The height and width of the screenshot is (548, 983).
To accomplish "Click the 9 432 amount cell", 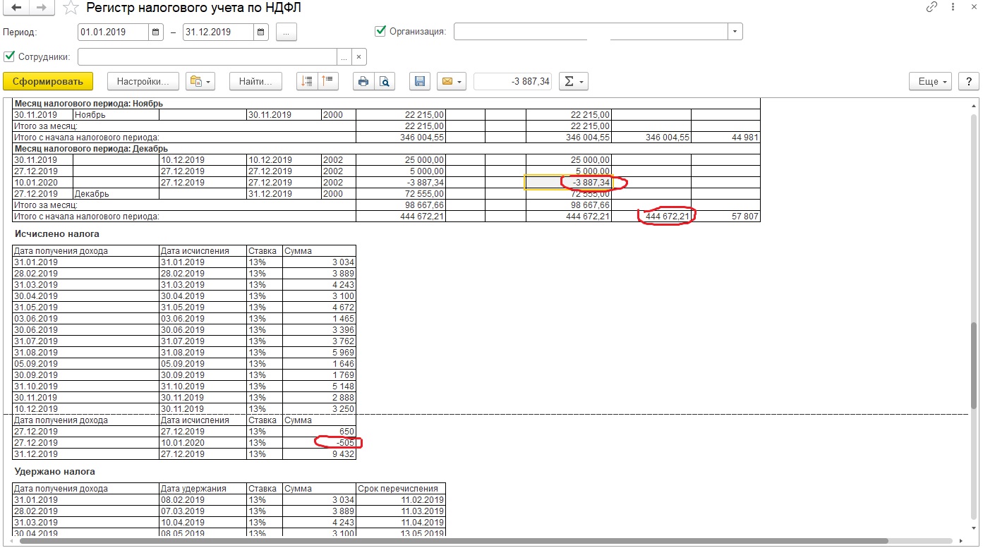I will point(319,453).
